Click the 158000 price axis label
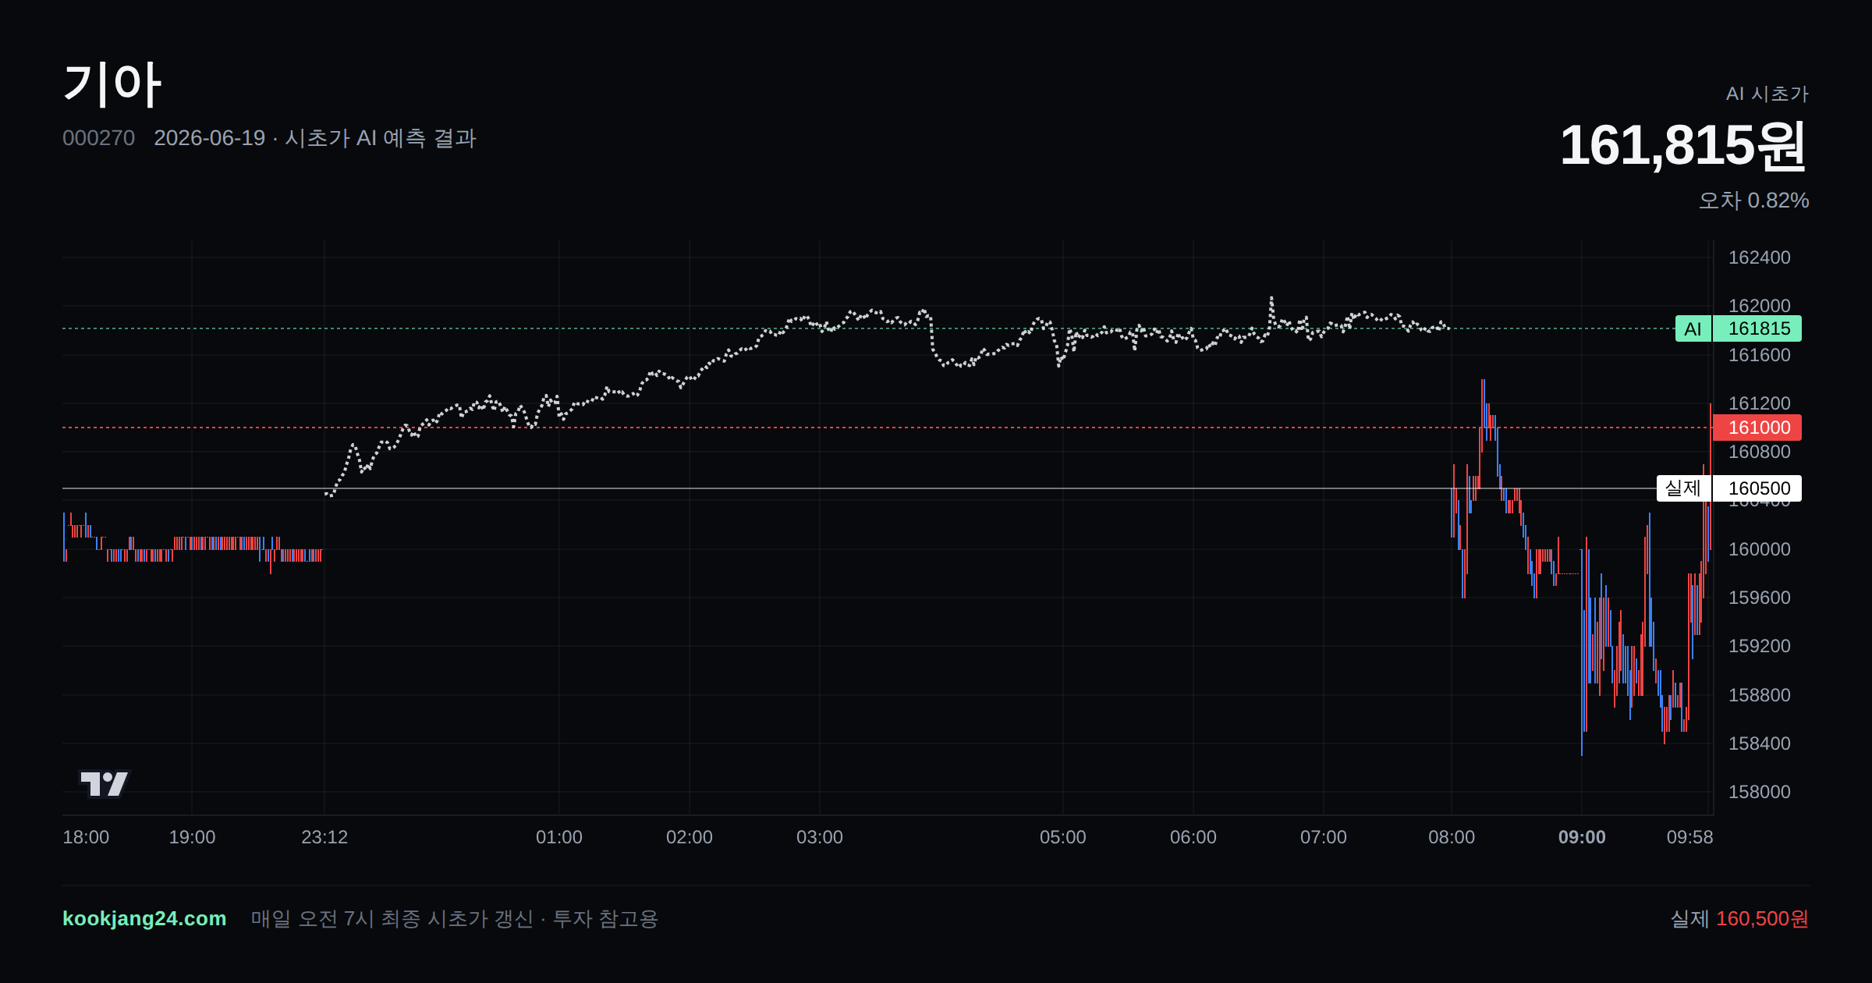 (x=1760, y=792)
